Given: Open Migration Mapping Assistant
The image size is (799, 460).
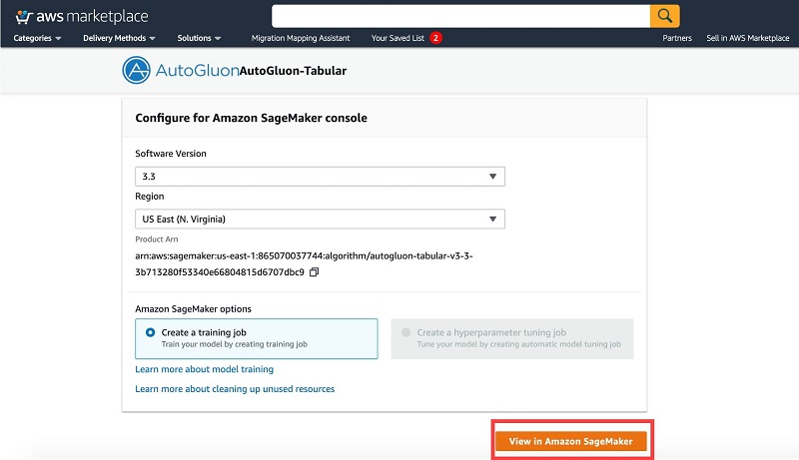Looking at the screenshot, I should coord(301,38).
